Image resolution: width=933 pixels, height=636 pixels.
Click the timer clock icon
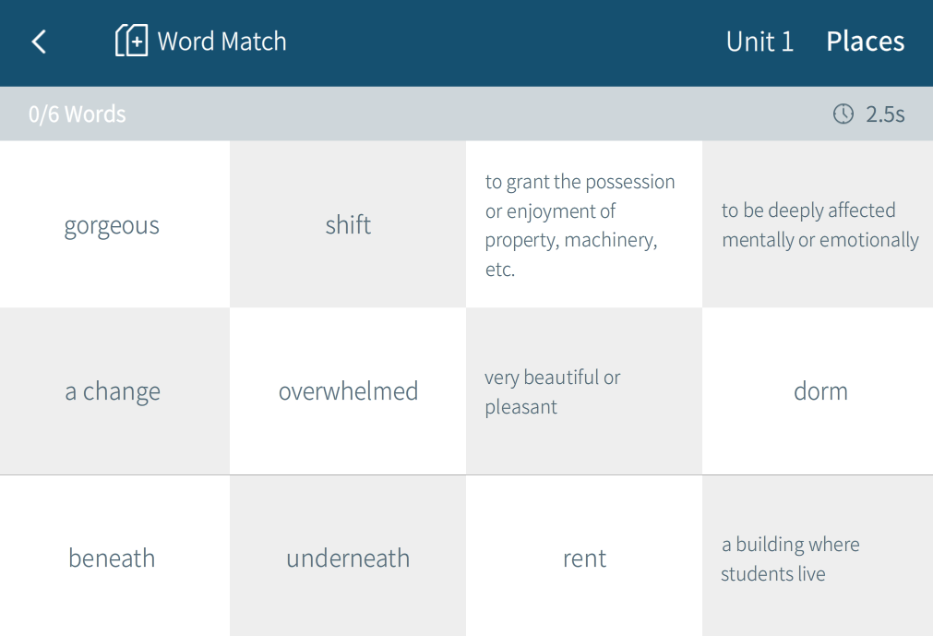pos(843,114)
